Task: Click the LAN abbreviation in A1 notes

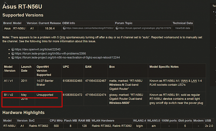Action: pos(194,81)
